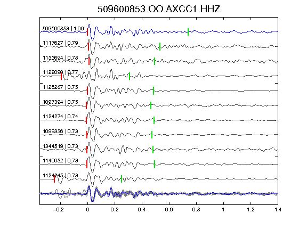The image size is (307, 230).
Task: Click the label 1344519 | 0.73
Action: (60, 146)
